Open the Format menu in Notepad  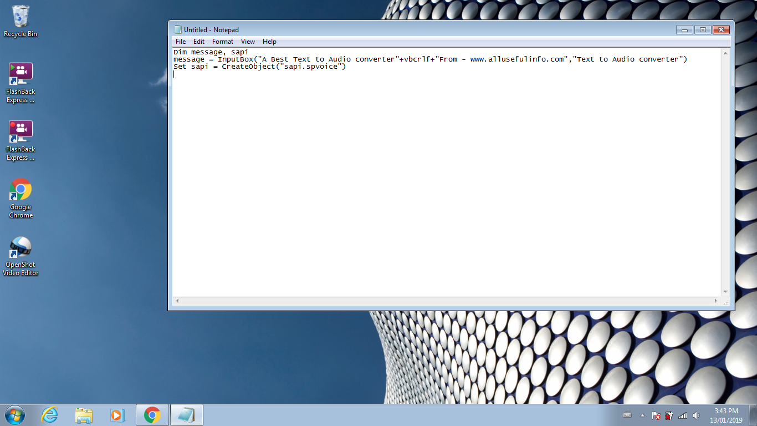point(222,42)
